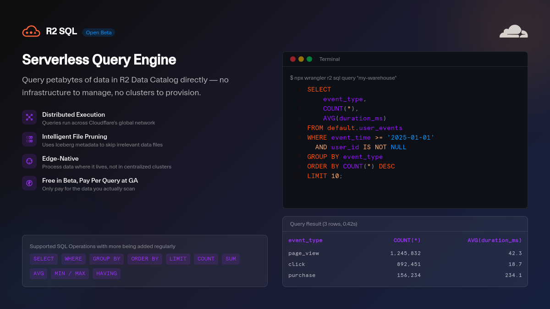550x309 pixels.
Task: Click the Edge-Native globe icon
Action: 29,161
